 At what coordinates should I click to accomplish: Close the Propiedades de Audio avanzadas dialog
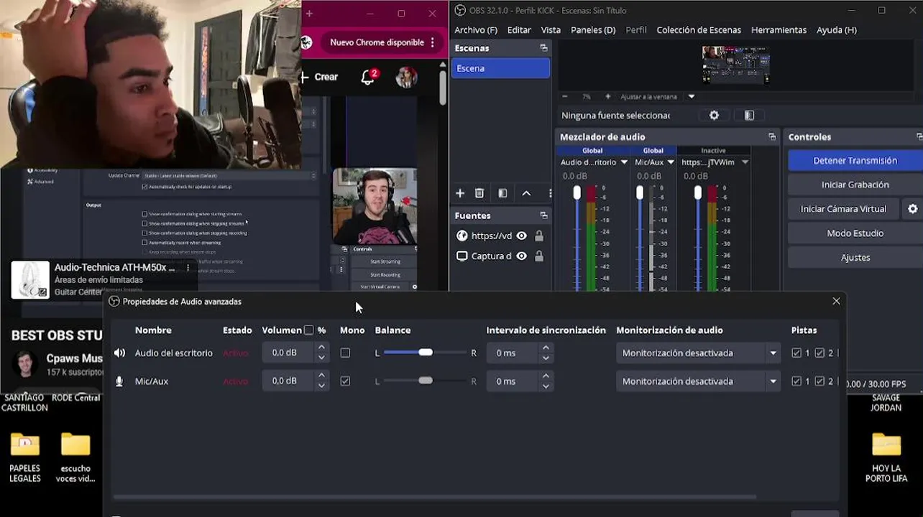[836, 302]
